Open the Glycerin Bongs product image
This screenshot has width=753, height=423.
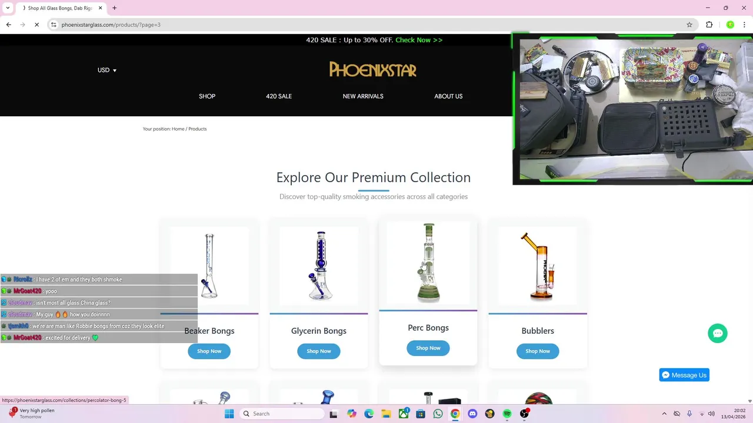point(319,266)
